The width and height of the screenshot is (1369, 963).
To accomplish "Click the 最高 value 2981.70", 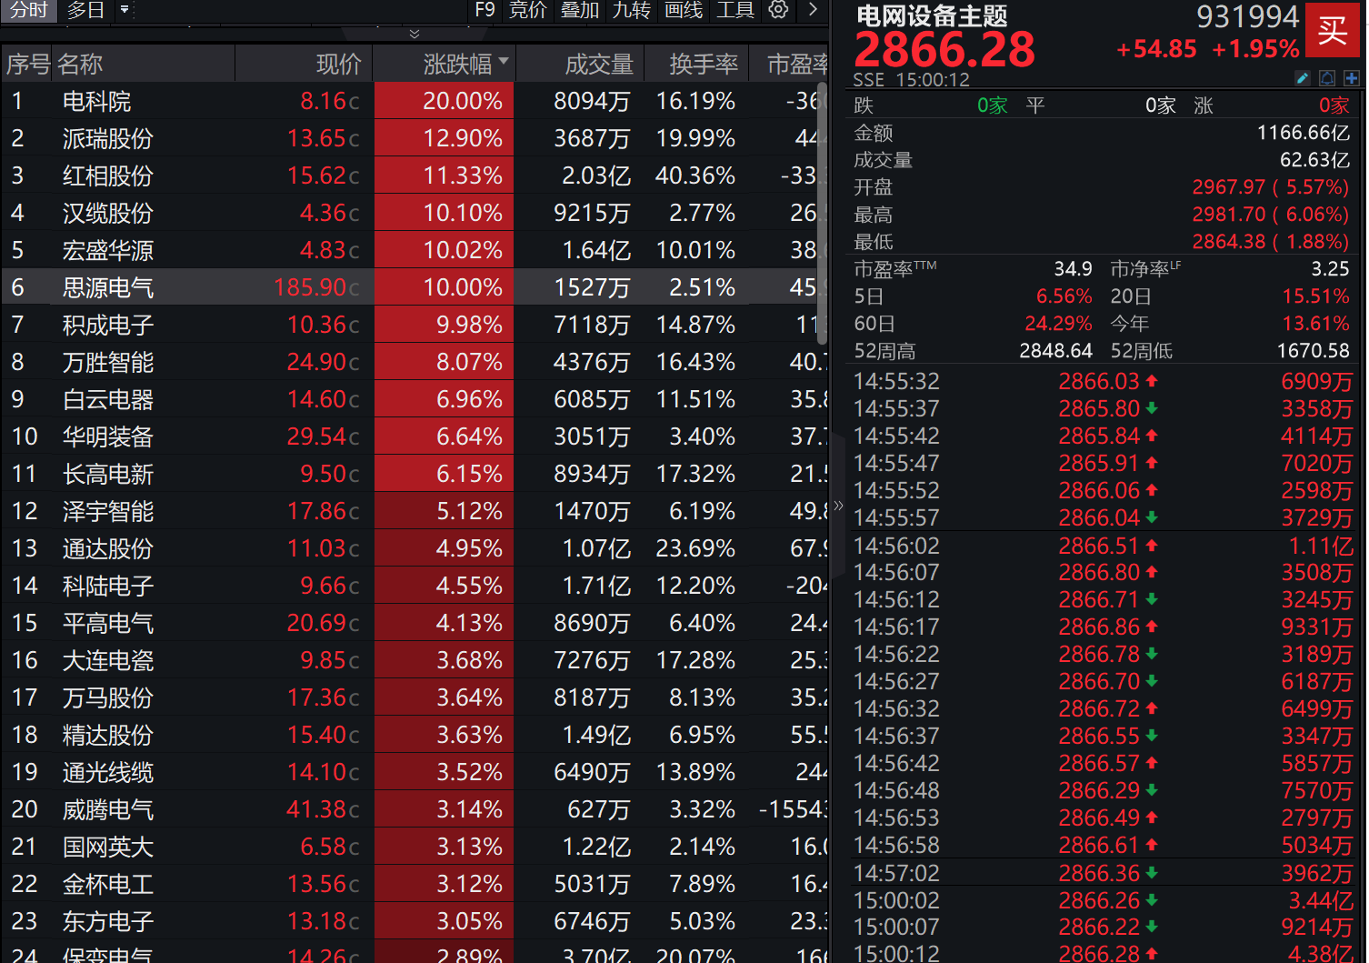I will [1228, 215].
